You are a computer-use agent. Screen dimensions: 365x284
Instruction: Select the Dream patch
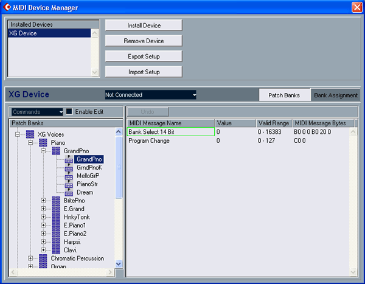[x=85, y=192]
